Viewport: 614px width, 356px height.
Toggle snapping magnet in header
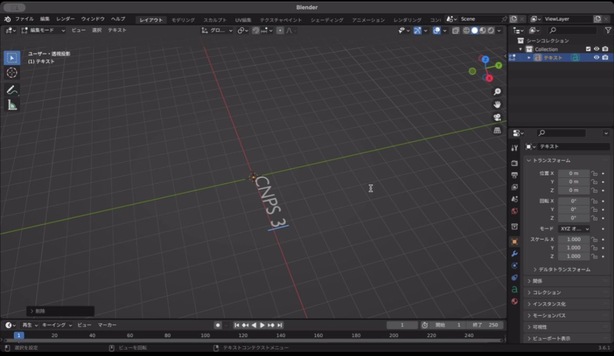coord(256,30)
